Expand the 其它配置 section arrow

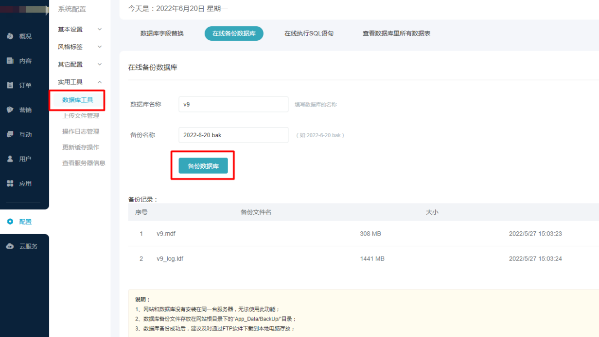(100, 64)
